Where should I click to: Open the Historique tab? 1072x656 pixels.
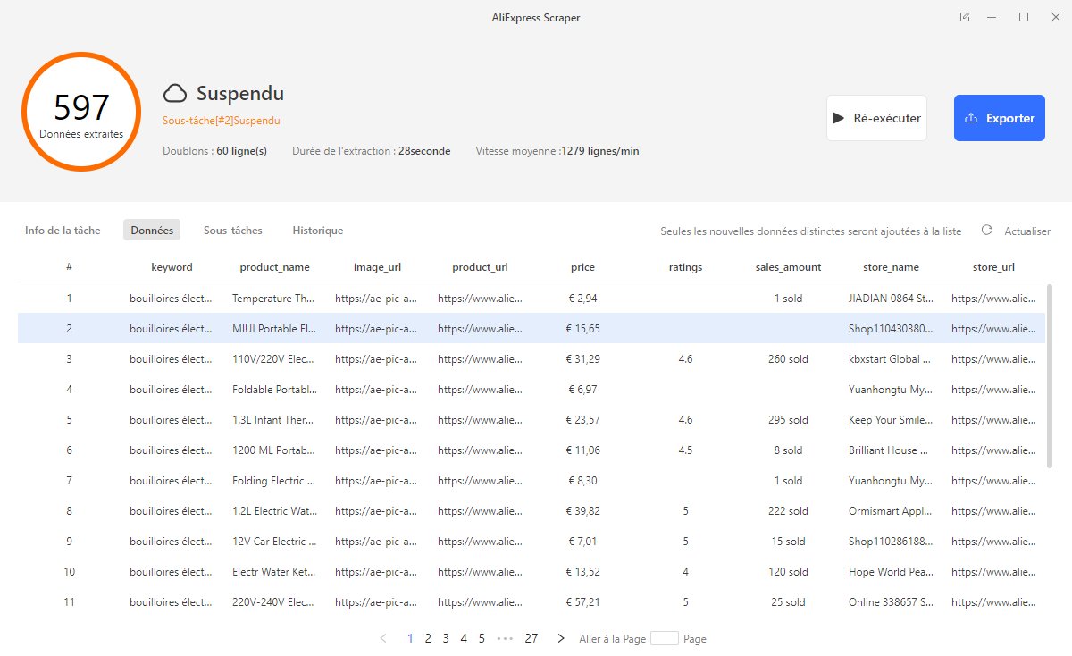tap(318, 231)
